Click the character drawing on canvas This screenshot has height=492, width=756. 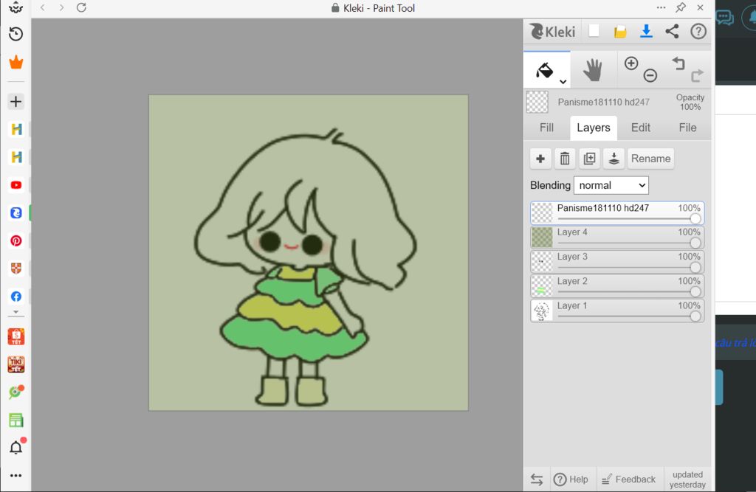pos(306,268)
